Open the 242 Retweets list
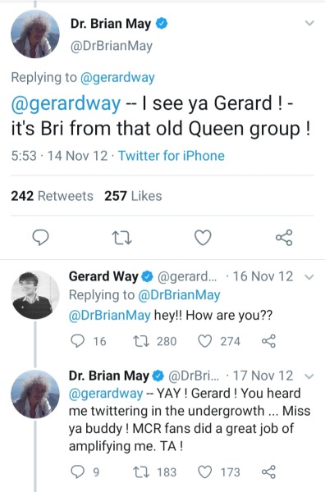325x492 pixels. (53, 196)
